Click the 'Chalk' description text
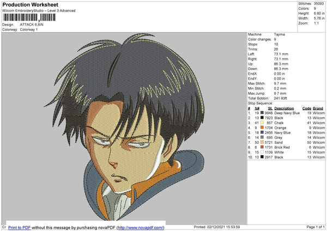This screenshot has width=327, height=231. (x=279, y=123)
